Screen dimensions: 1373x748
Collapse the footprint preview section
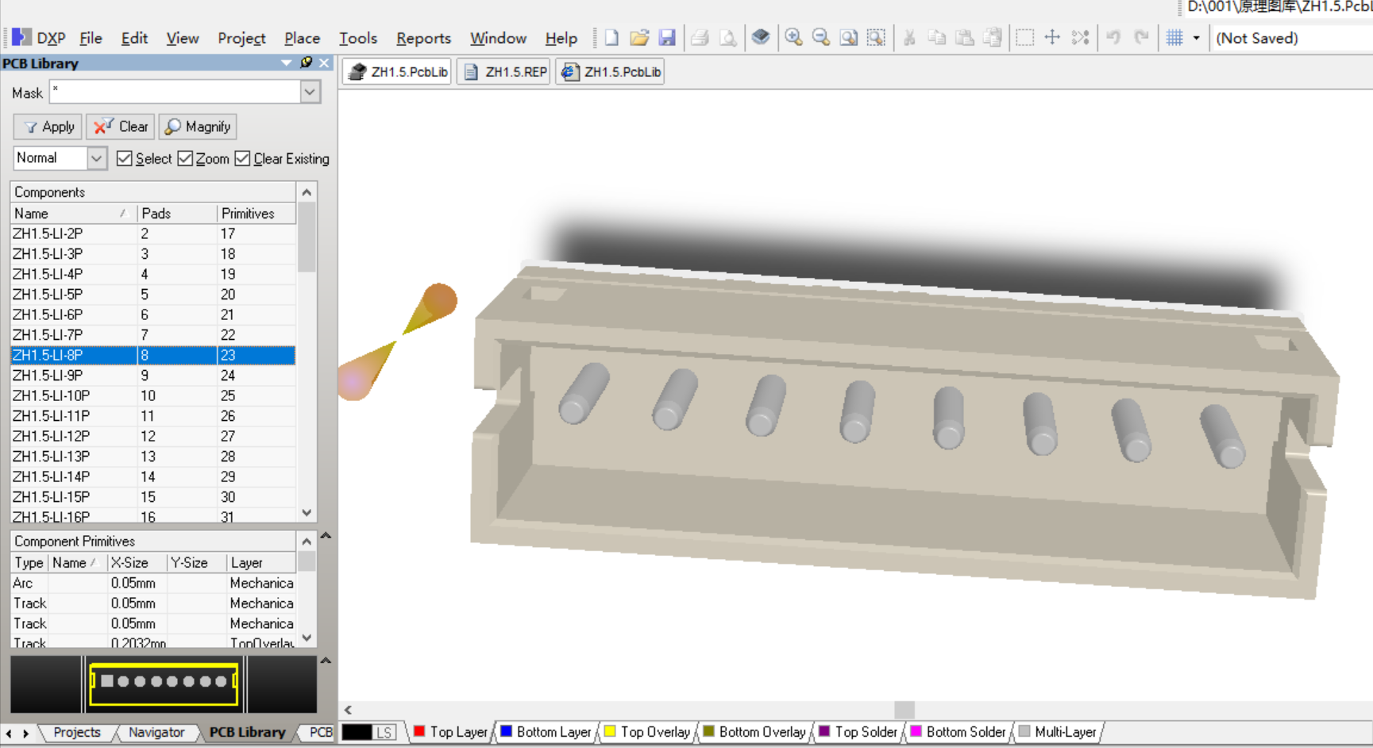(326, 661)
